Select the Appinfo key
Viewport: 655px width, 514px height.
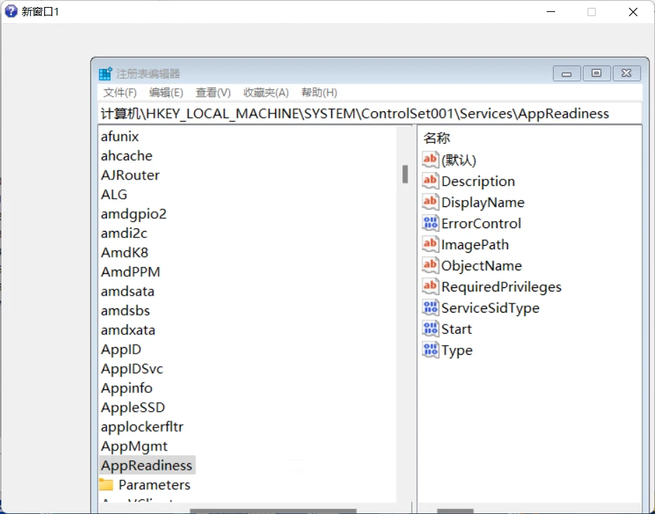pyautogui.click(x=127, y=388)
